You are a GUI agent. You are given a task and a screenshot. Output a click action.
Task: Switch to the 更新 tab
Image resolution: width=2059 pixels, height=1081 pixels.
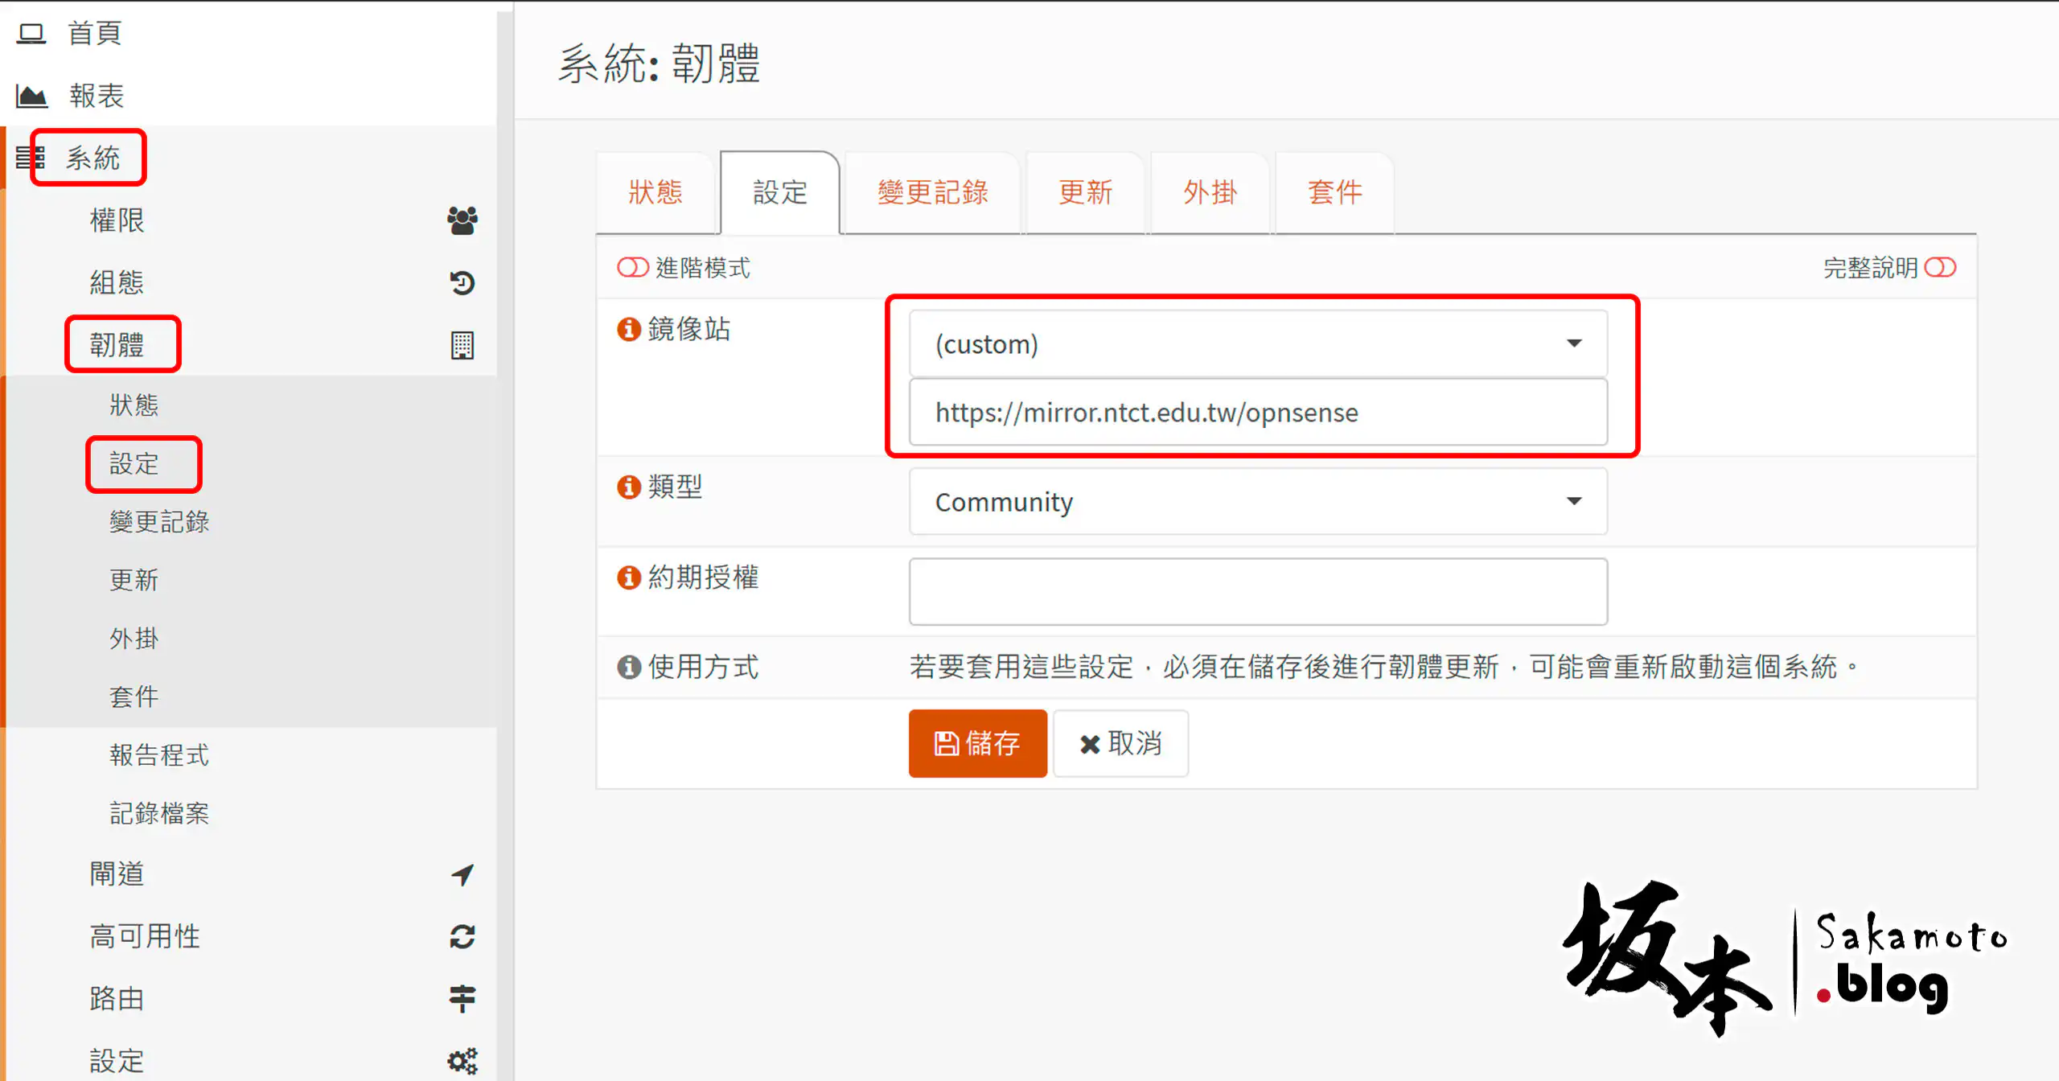[x=1085, y=192]
